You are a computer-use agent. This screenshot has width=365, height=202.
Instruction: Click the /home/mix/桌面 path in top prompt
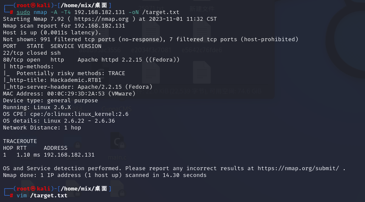tap(84, 6)
